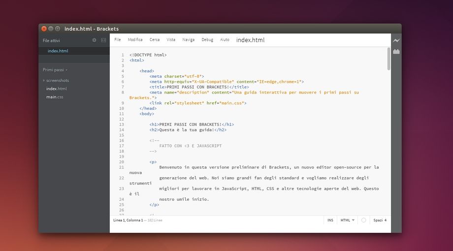Click the split view icon in sidebar
The width and height of the screenshot is (453, 251).
click(x=103, y=40)
